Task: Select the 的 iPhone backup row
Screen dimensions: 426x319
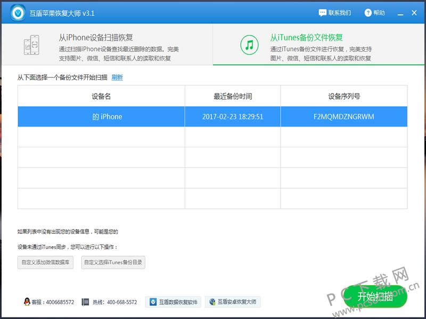Action: pyautogui.click(x=212, y=116)
